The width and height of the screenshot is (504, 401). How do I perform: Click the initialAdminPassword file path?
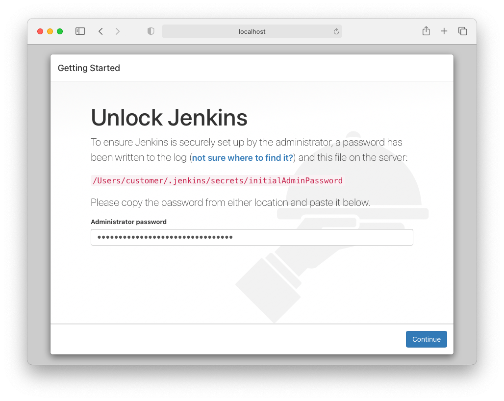[x=218, y=180]
